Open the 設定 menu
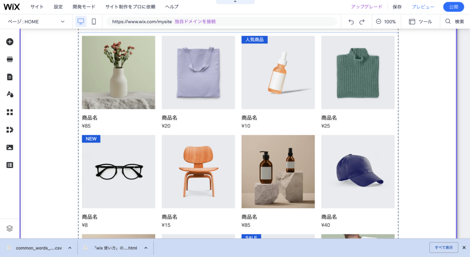 pyautogui.click(x=58, y=6)
